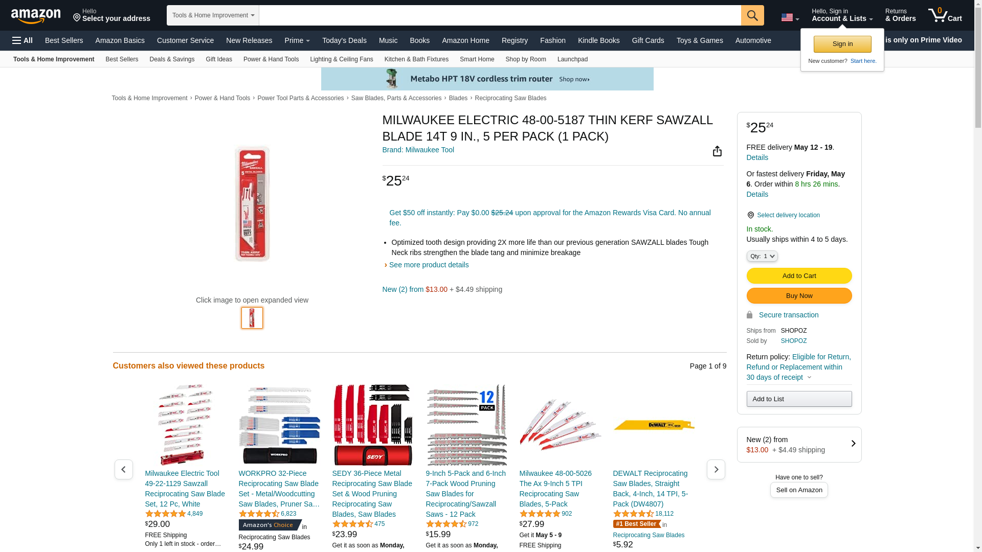Select the product image thumbnail
This screenshot has width=982, height=552.
[x=252, y=318]
